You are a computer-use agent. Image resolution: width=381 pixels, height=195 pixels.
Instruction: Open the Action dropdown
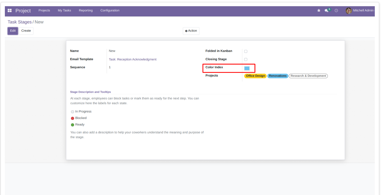[x=191, y=31]
